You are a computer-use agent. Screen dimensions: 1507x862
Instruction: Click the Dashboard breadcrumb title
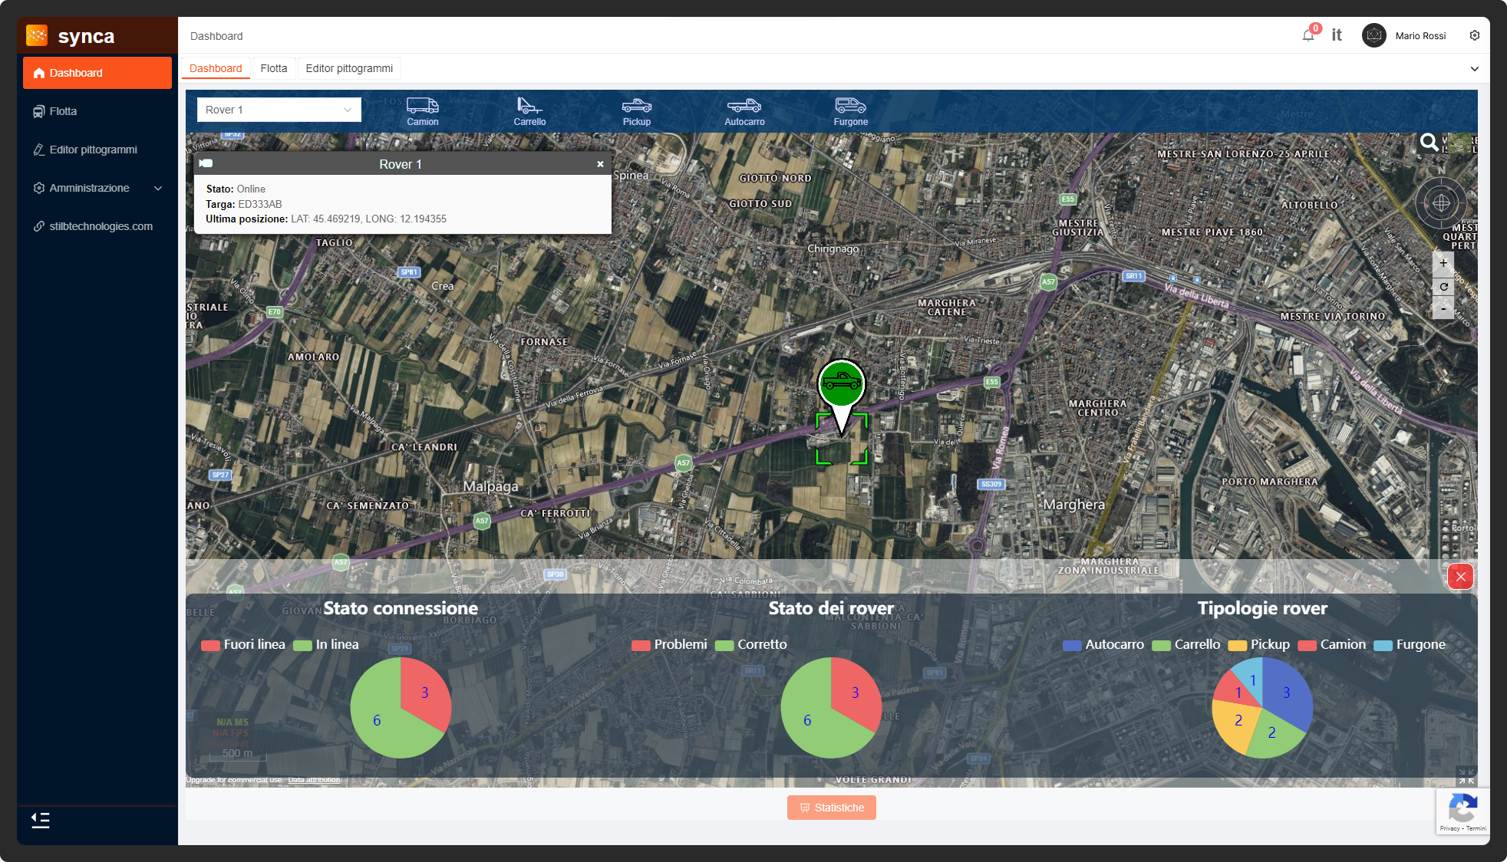216,36
